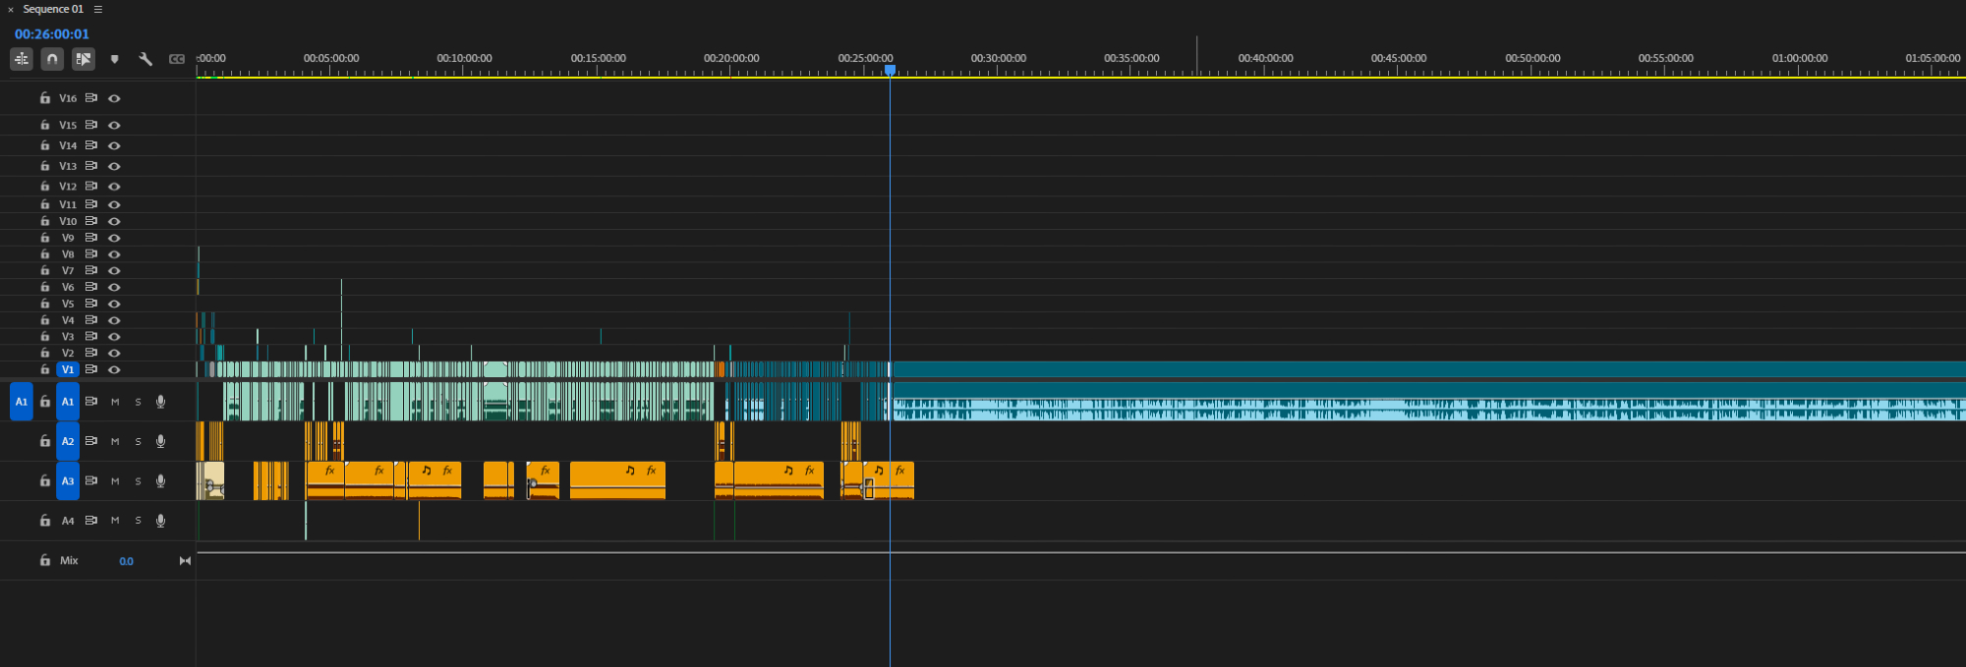
Task: Open Timeline Display Settings wrench
Action: 145,59
